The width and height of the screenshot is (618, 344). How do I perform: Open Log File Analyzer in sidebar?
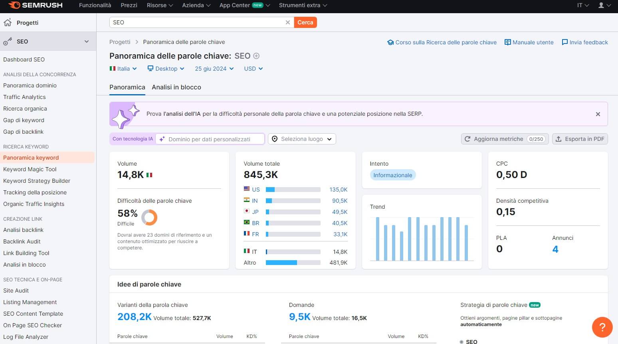[26, 337]
